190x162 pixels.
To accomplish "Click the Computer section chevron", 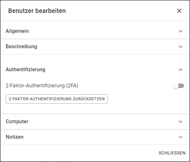I will click(x=181, y=122).
